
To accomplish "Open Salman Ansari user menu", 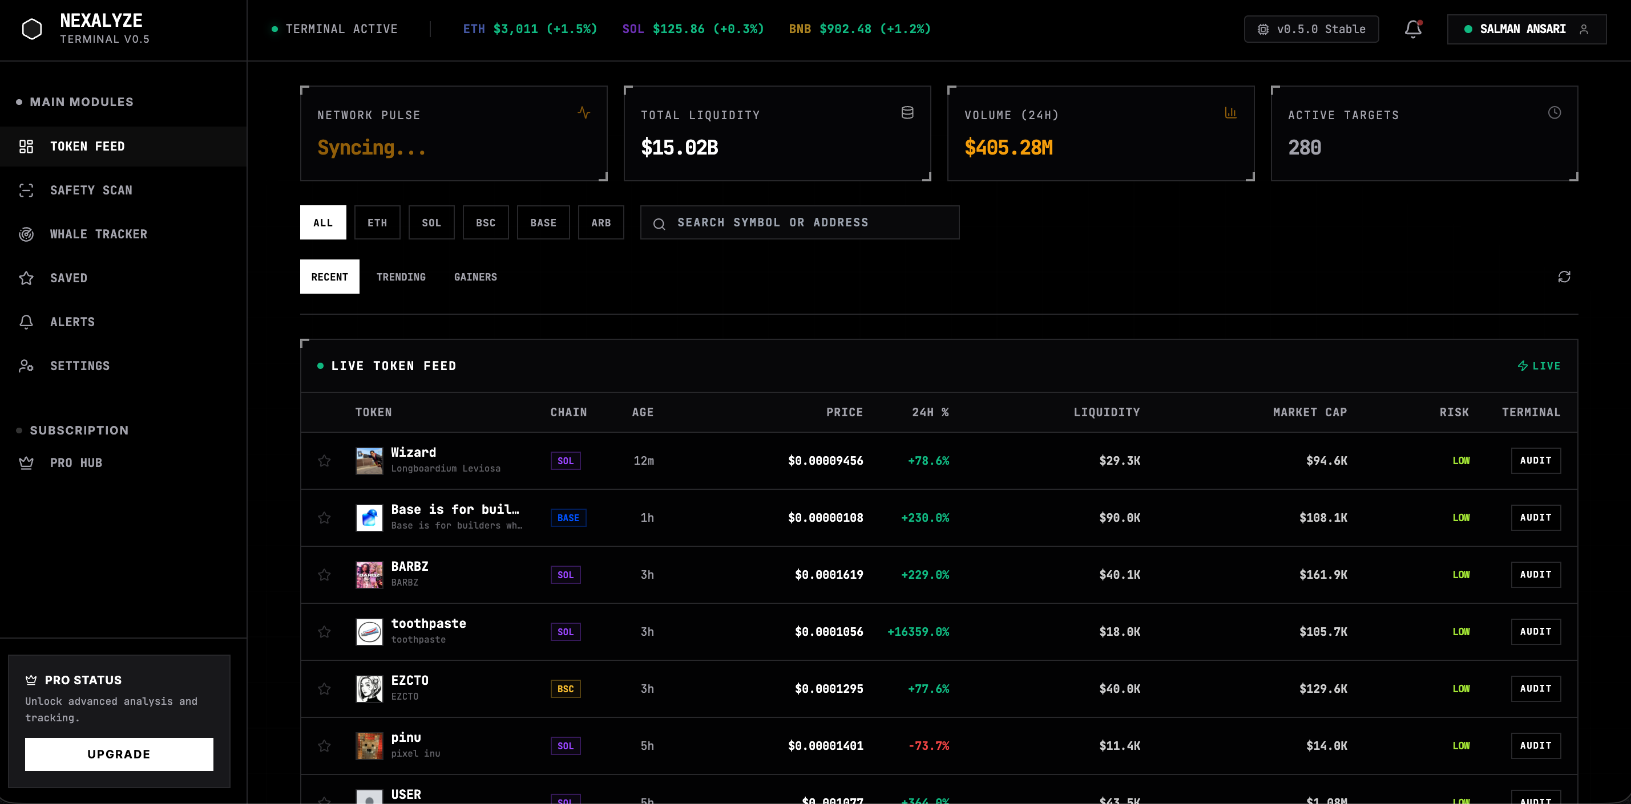I will tap(1526, 29).
